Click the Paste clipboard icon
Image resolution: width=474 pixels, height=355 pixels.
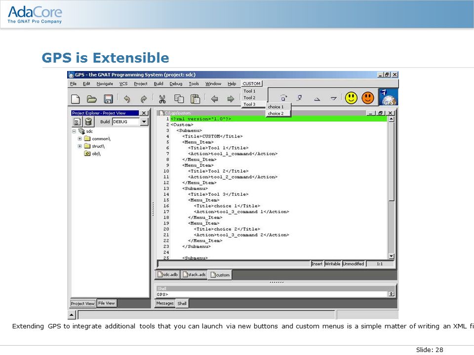[196, 99]
